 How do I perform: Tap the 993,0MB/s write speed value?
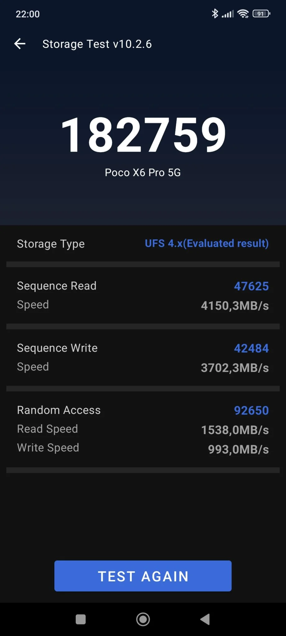coord(238,449)
